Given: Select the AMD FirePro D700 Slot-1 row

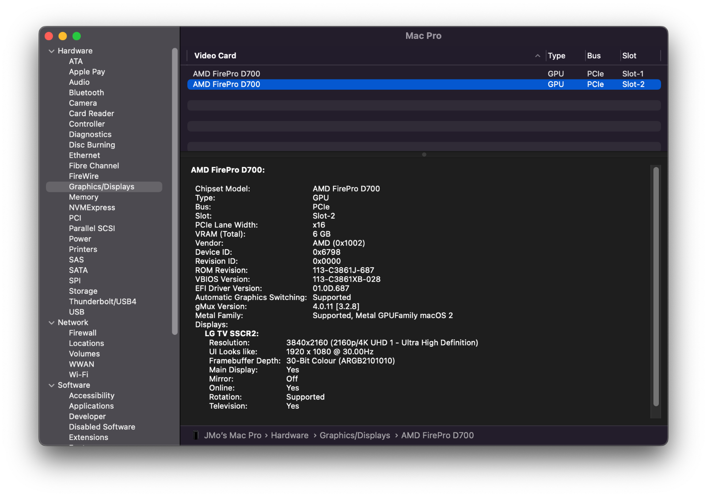Looking at the screenshot, I should (424, 74).
